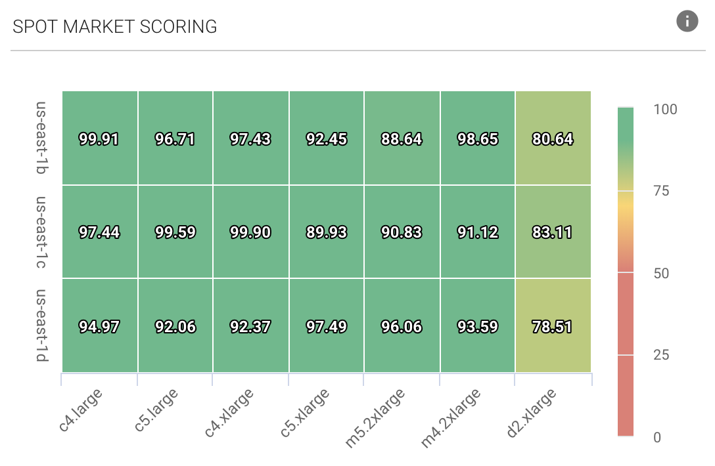This screenshot has width=715, height=466.
Task: Click the us-east-1b row label
Action: (44, 138)
